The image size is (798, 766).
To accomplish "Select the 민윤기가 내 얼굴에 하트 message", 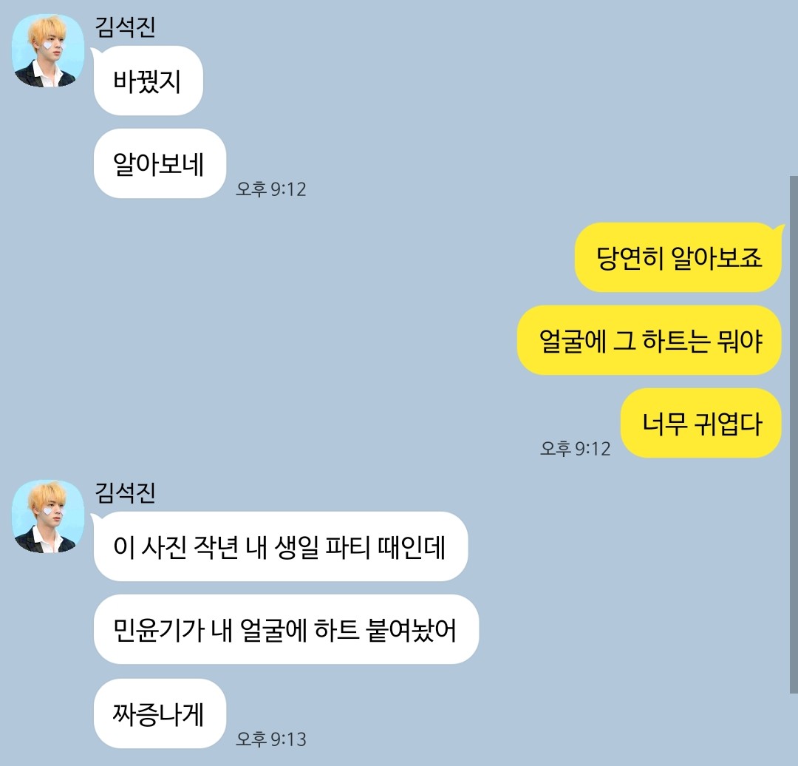I will (286, 629).
